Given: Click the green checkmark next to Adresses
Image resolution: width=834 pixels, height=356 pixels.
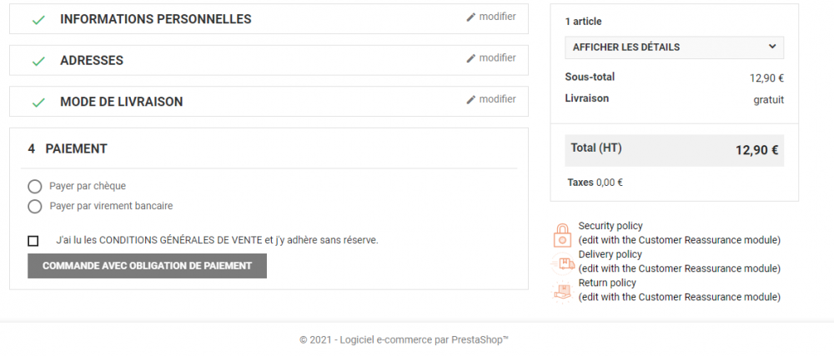Looking at the screenshot, I should pyautogui.click(x=38, y=61).
